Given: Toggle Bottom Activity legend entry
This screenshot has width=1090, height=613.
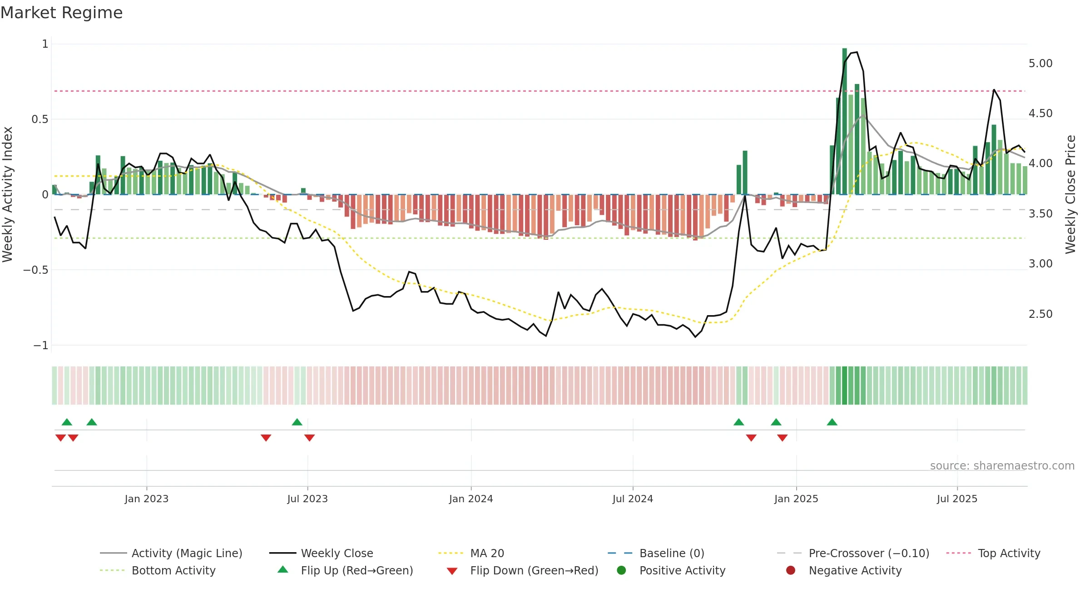Looking at the screenshot, I should (158, 570).
